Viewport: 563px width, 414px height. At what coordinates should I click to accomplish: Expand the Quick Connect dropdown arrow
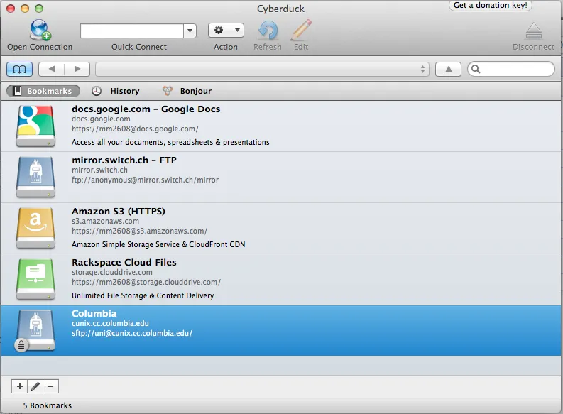190,31
